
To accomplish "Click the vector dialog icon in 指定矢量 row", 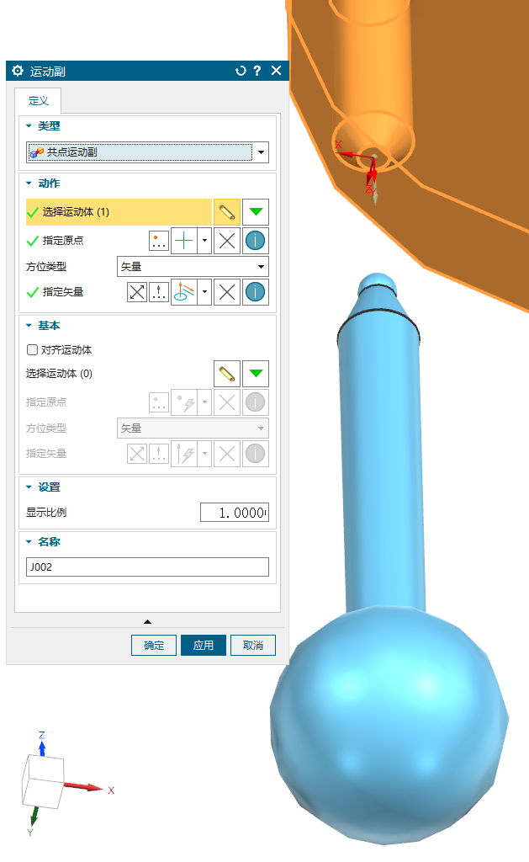I will (x=159, y=292).
